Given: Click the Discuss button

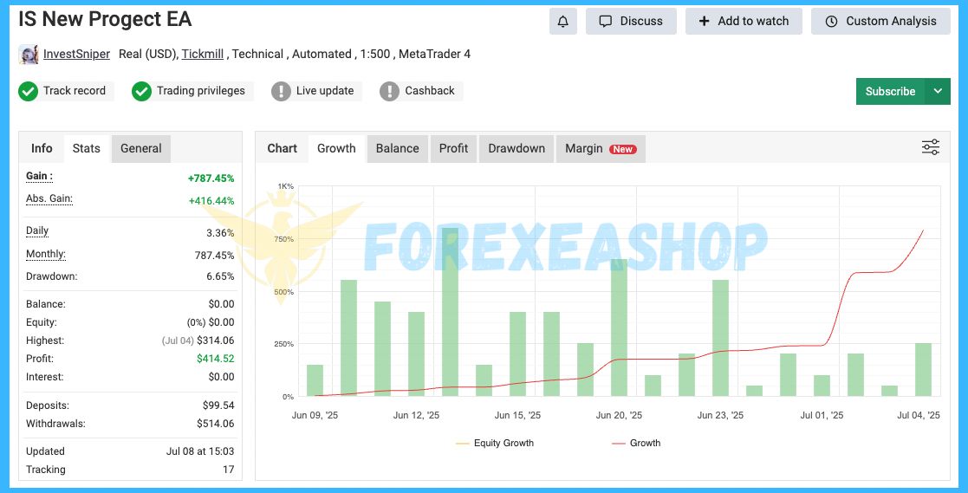Looking at the screenshot, I should [x=631, y=22].
